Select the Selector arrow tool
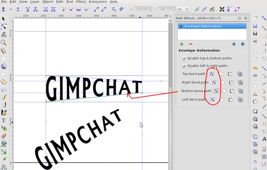267x170 pixels. point(3,19)
